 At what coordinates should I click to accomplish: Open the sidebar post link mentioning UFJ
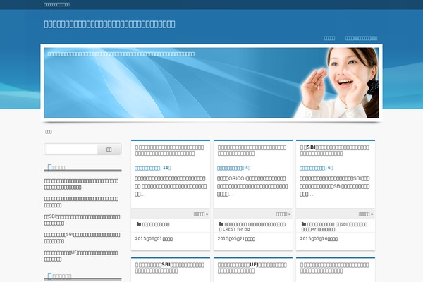pyautogui.click(x=81, y=256)
